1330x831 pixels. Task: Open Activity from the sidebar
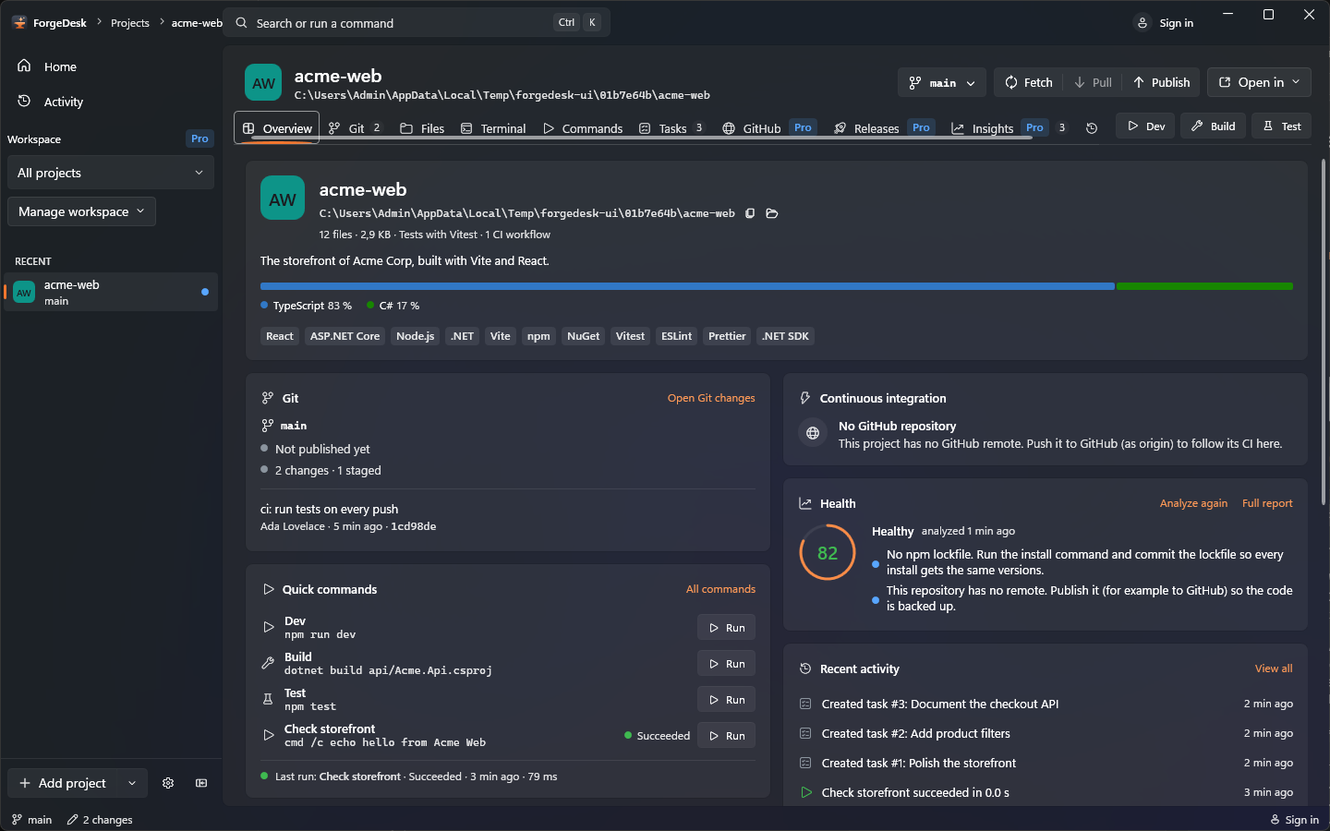click(111, 102)
